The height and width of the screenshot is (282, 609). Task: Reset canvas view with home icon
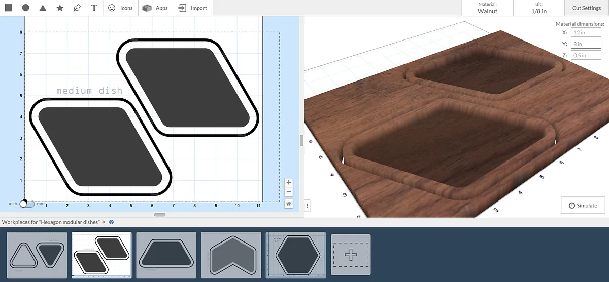point(288,204)
